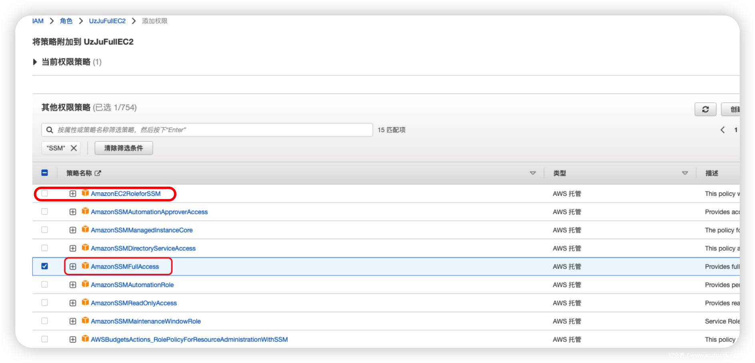Screen dimensions: 755x363
Task: Open the 类型 column sort dropdown arrow
Action: coord(685,173)
